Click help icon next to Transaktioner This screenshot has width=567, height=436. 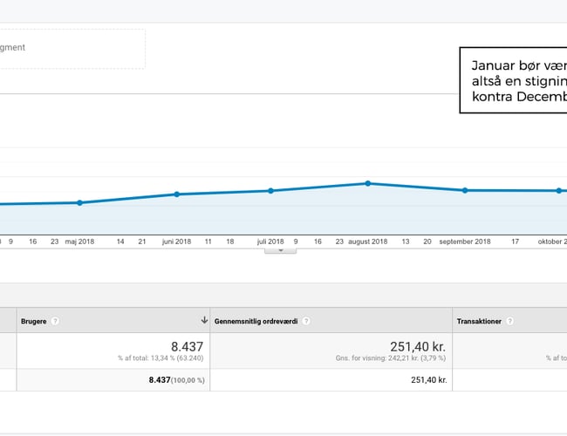tap(509, 321)
